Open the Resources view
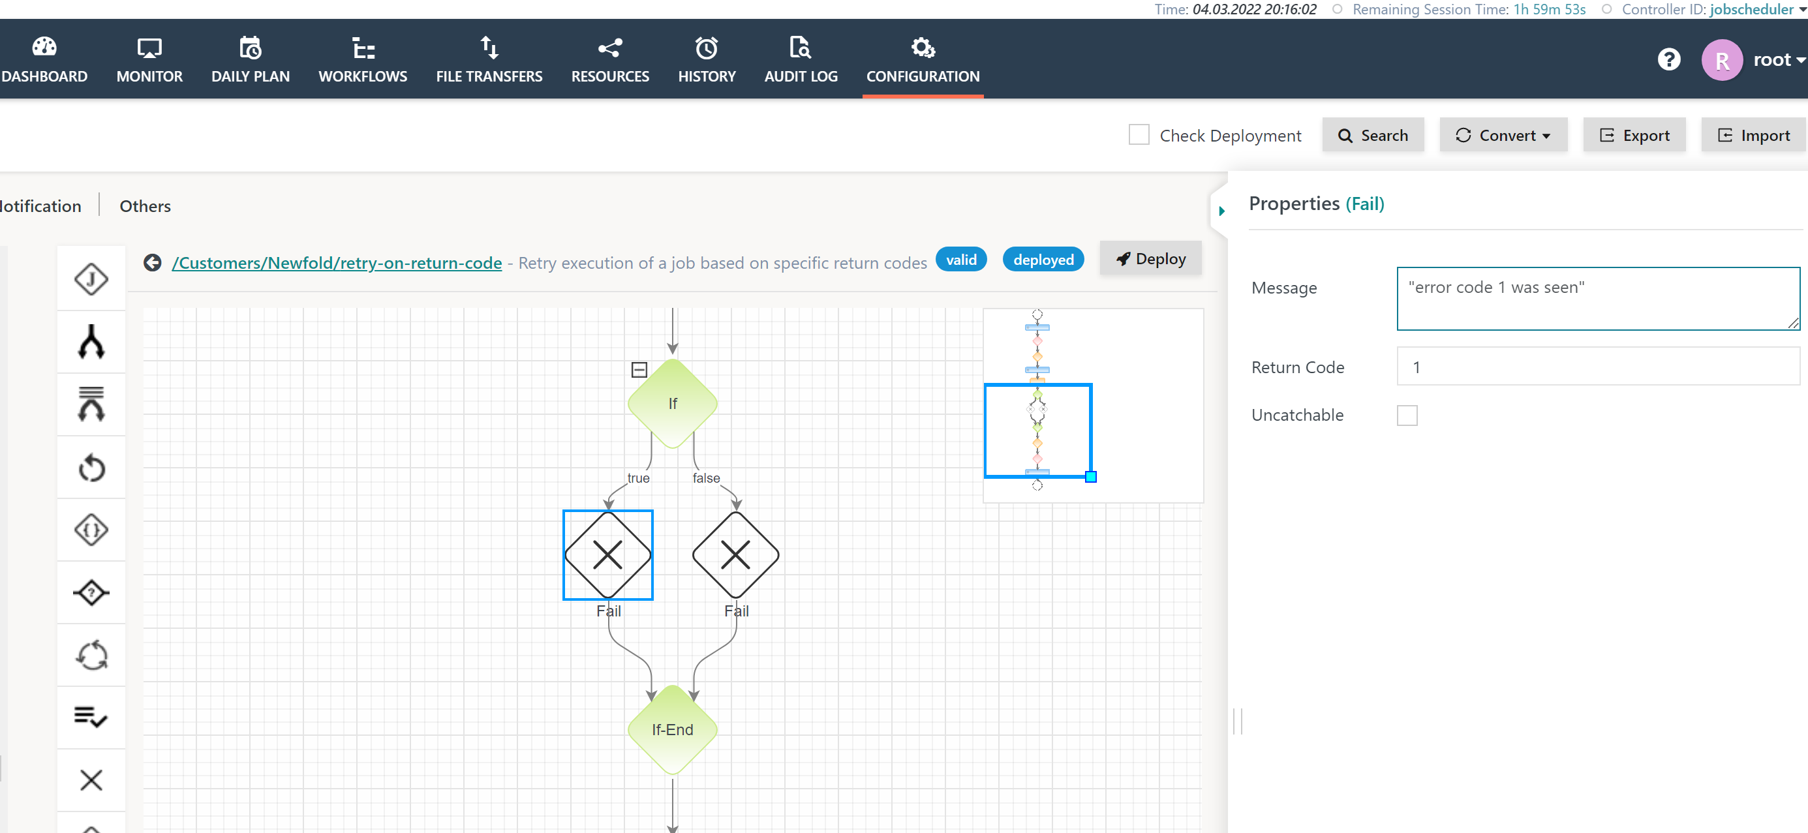Screen dimensions: 1808x833 click(x=610, y=61)
